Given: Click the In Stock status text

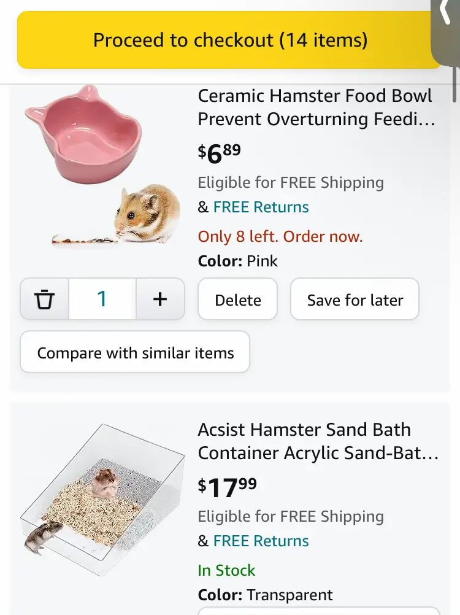Looking at the screenshot, I should click(226, 570).
